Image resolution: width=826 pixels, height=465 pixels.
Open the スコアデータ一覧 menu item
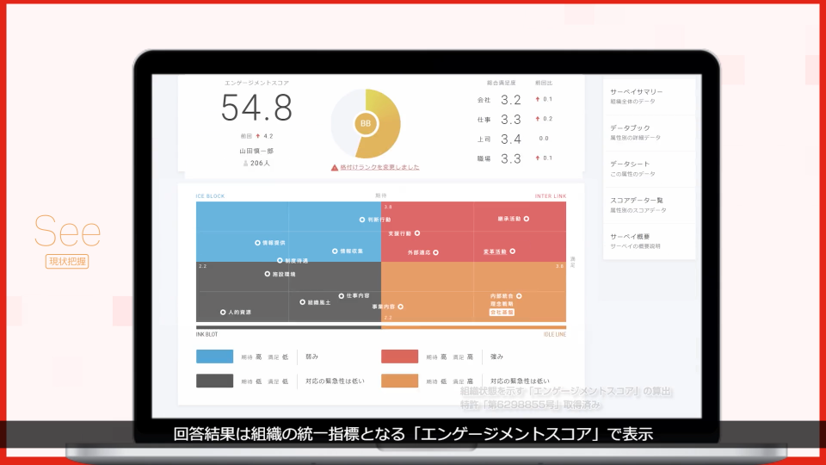pos(649,205)
